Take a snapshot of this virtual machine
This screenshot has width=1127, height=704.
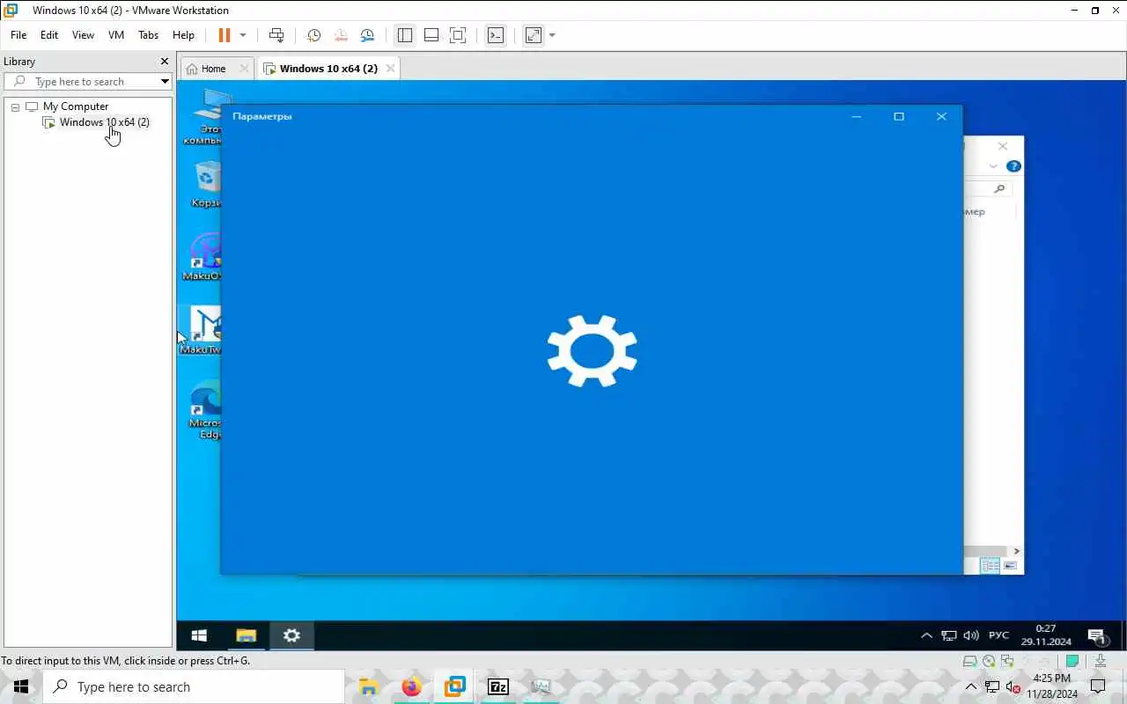(313, 35)
